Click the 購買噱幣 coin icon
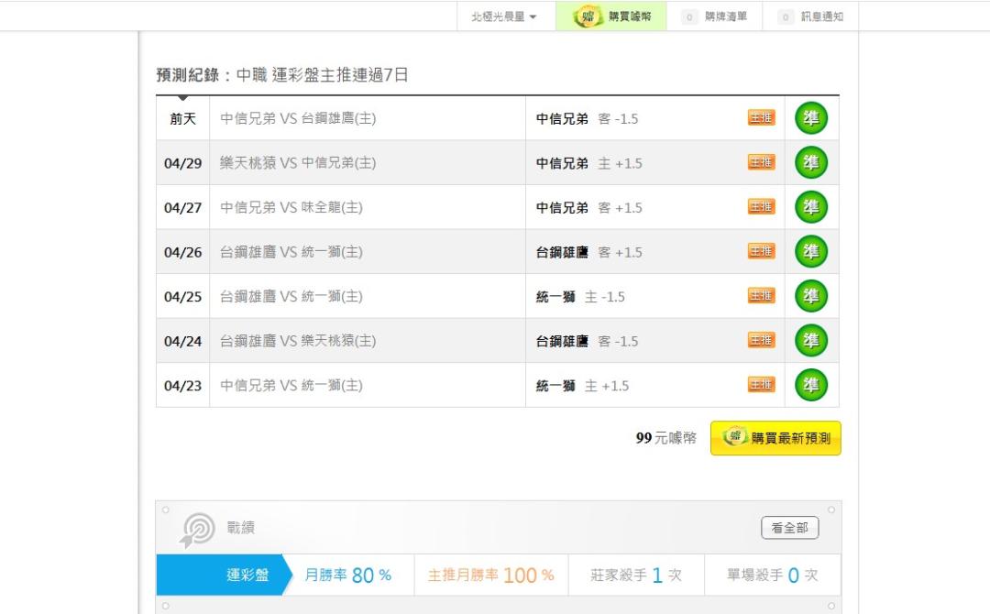This screenshot has height=614, width=990. (x=588, y=16)
